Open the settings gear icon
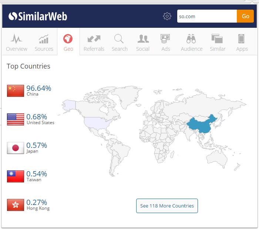This screenshot has width=259, height=229. (x=167, y=16)
